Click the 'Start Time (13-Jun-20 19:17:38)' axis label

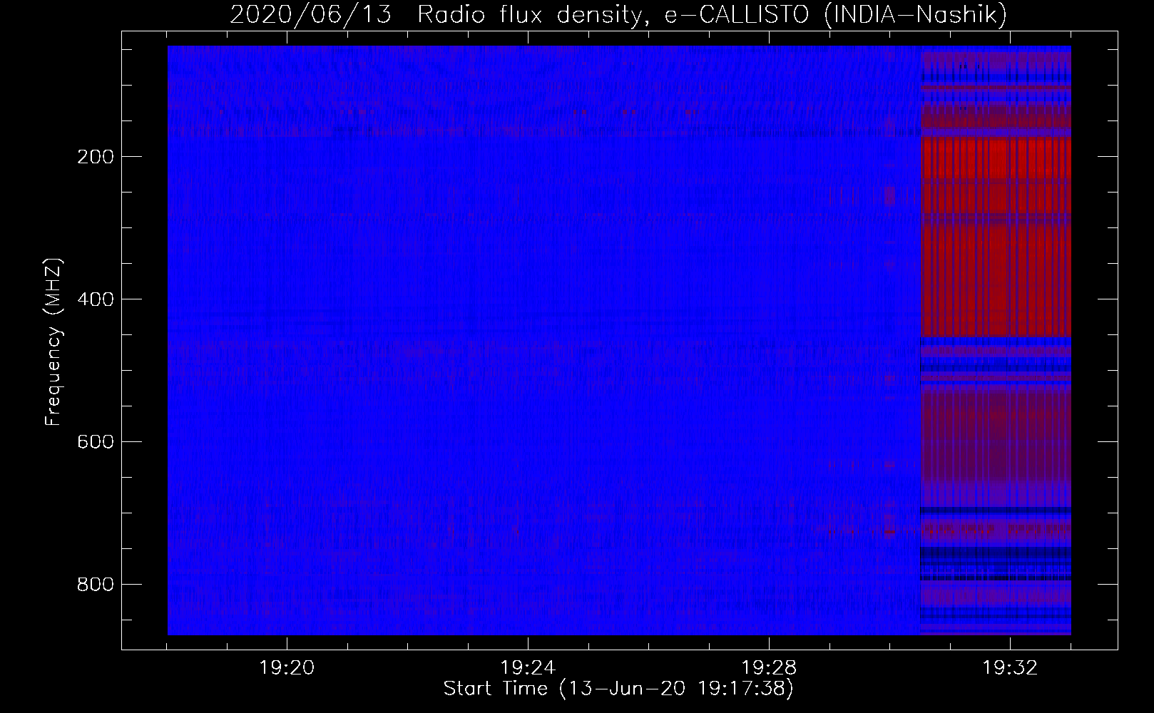618,689
